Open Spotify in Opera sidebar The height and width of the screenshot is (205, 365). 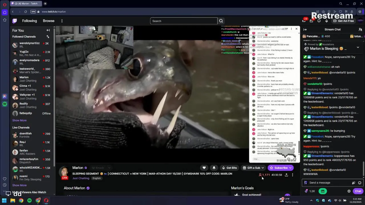coord(5,104)
